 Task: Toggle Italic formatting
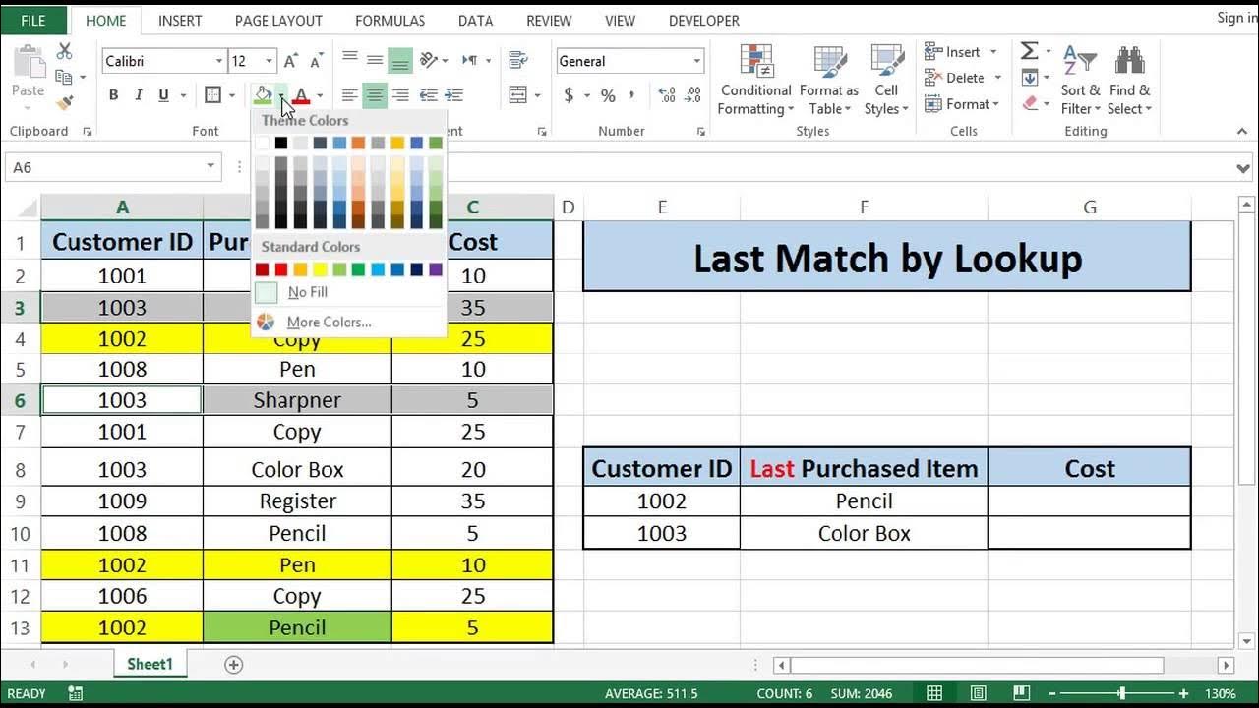coord(139,95)
